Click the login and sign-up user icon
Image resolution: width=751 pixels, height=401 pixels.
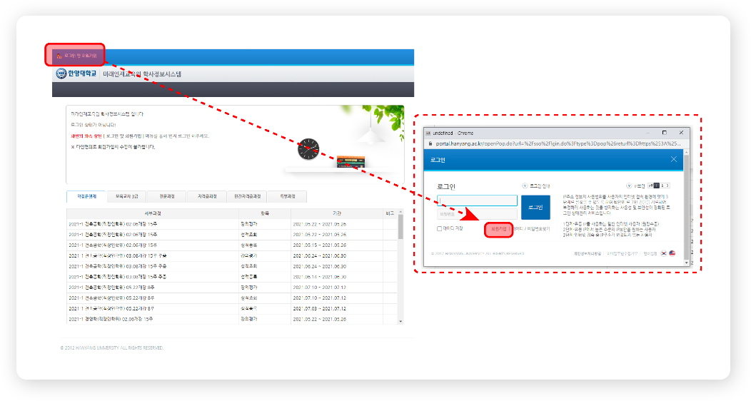59,55
